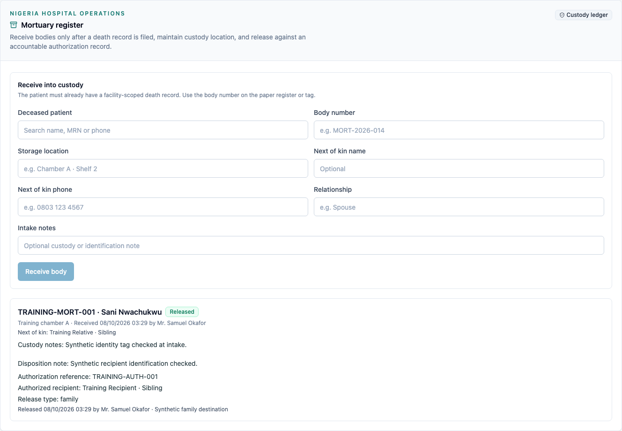This screenshot has height=431, width=622.
Task: Click the Receive body button
Action: click(46, 272)
